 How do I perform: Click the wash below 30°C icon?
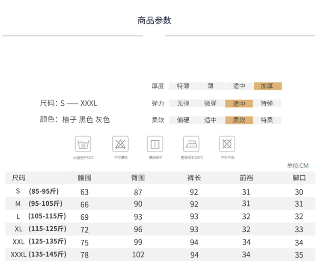coord(83,144)
